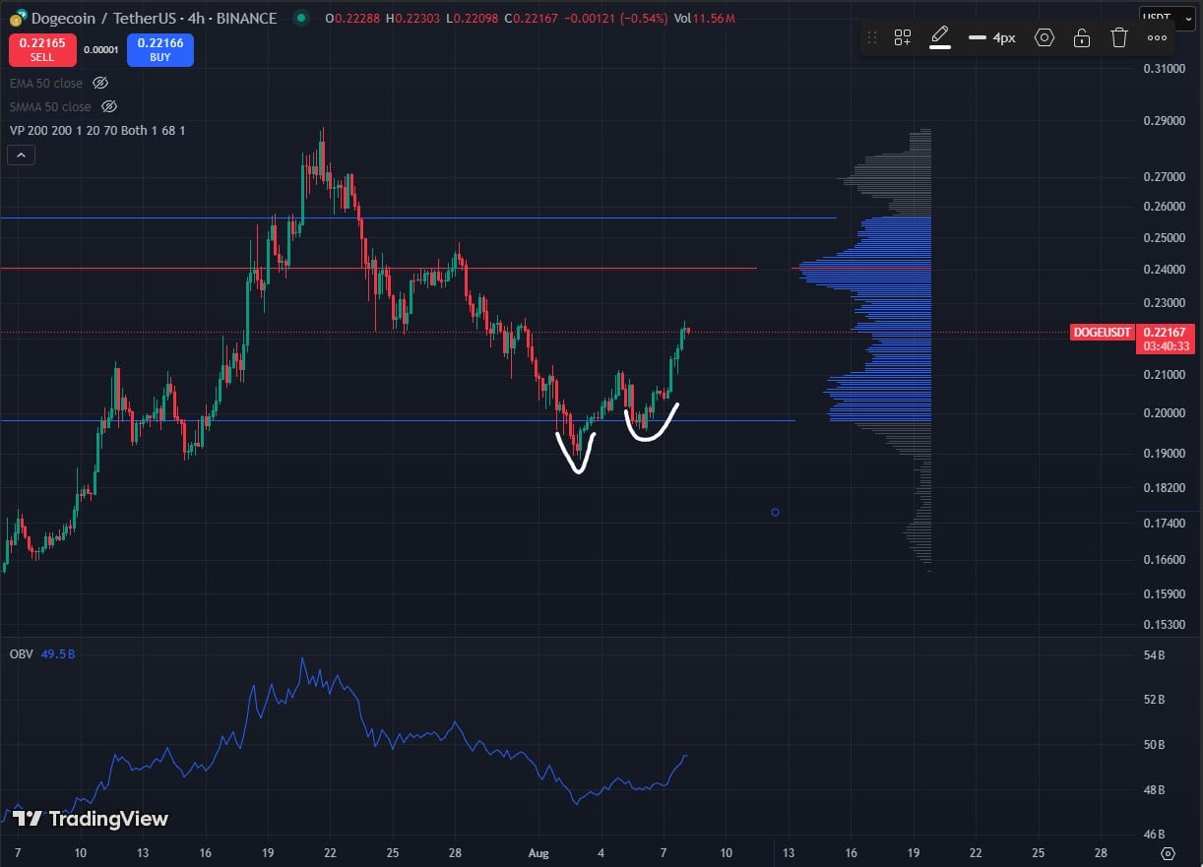Click the red SELL 0.22165 button
The height and width of the screenshot is (867, 1203).
coord(41,49)
